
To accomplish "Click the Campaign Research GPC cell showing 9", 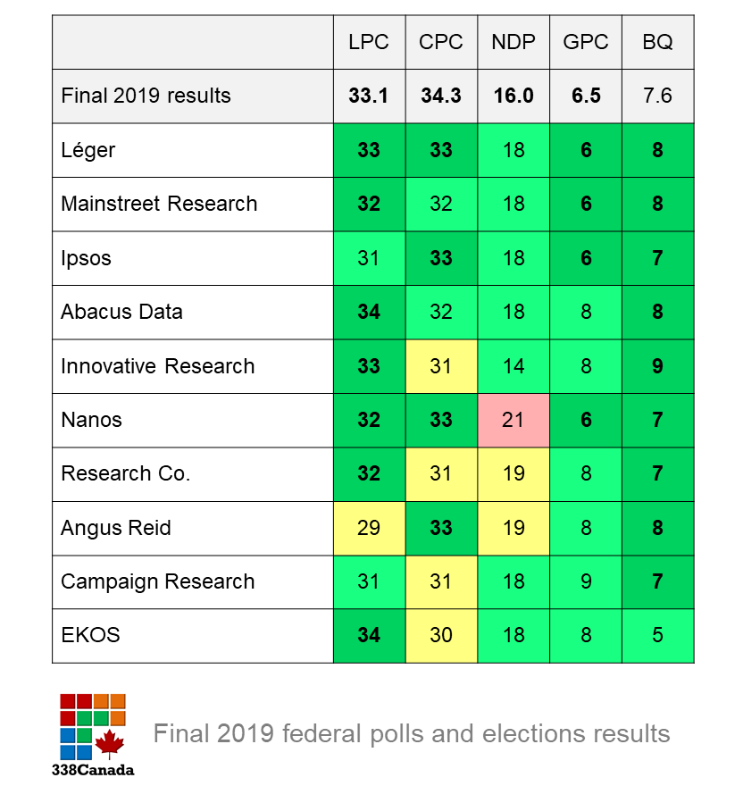I will pyautogui.click(x=586, y=581).
